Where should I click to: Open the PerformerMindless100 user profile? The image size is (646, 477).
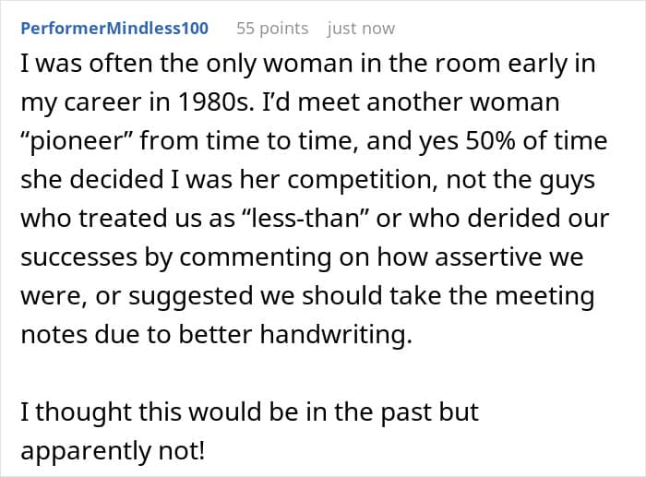[114, 29]
